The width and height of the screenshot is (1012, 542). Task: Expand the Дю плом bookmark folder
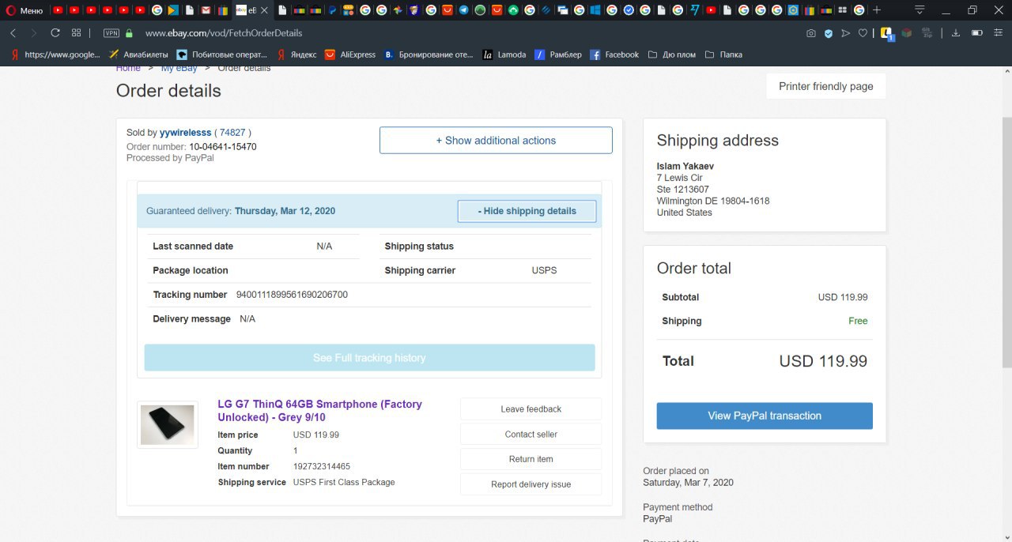(x=671, y=55)
